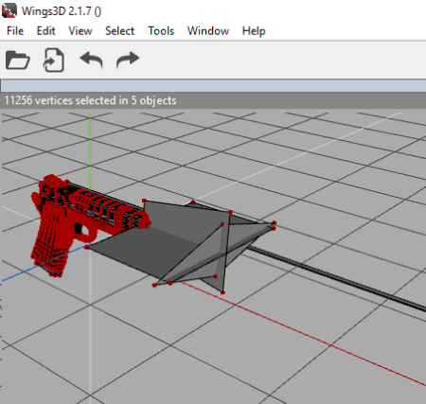
Task: Click the Save document icon
Action: 54,60
